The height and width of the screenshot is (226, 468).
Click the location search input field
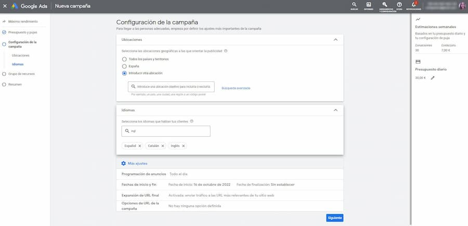tap(172, 87)
